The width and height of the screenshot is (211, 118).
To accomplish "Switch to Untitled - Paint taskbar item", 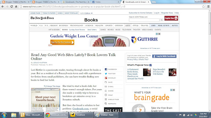I will pyautogui.click(x=106, y=115).
